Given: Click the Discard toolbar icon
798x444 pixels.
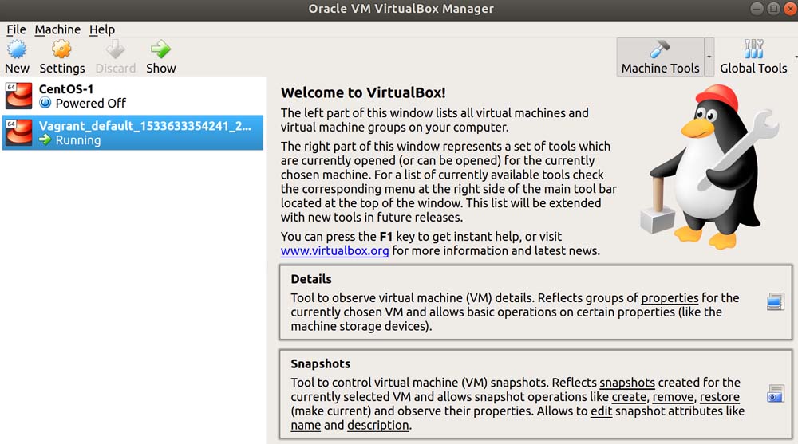Looking at the screenshot, I should 116,49.
